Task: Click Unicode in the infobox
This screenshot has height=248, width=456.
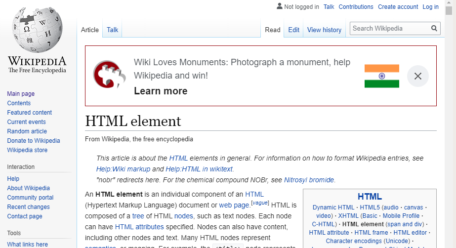Action: [x=397, y=241]
